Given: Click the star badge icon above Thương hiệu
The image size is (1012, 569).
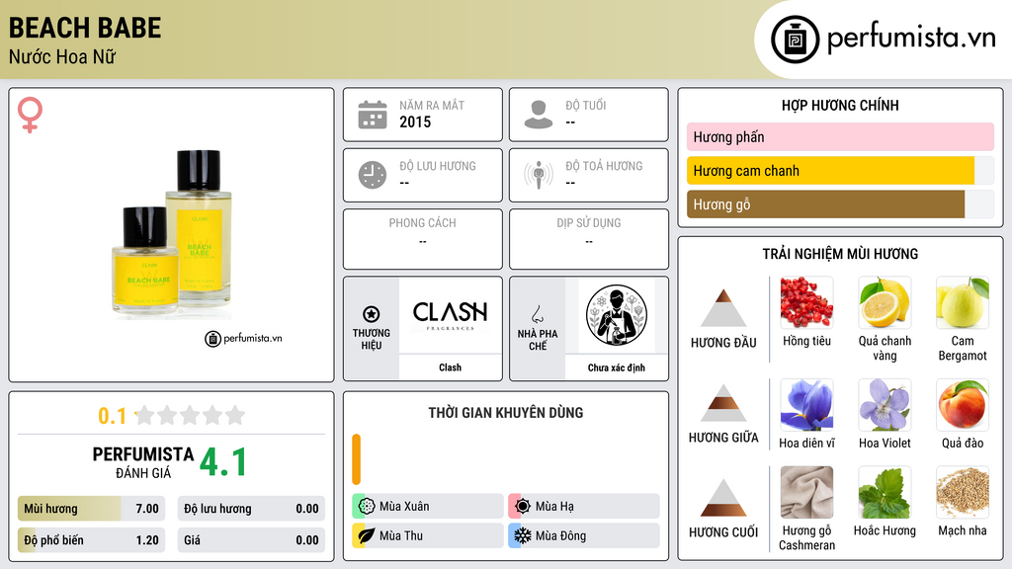Looking at the screenshot, I should pyautogui.click(x=372, y=314).
